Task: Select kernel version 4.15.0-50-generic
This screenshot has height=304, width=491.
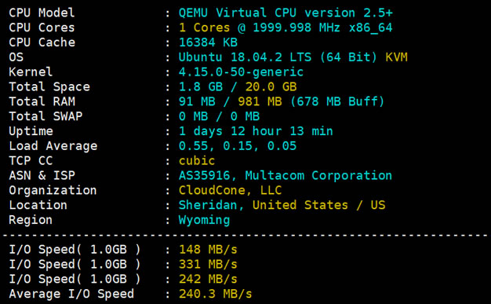Action: click(241, 72)
